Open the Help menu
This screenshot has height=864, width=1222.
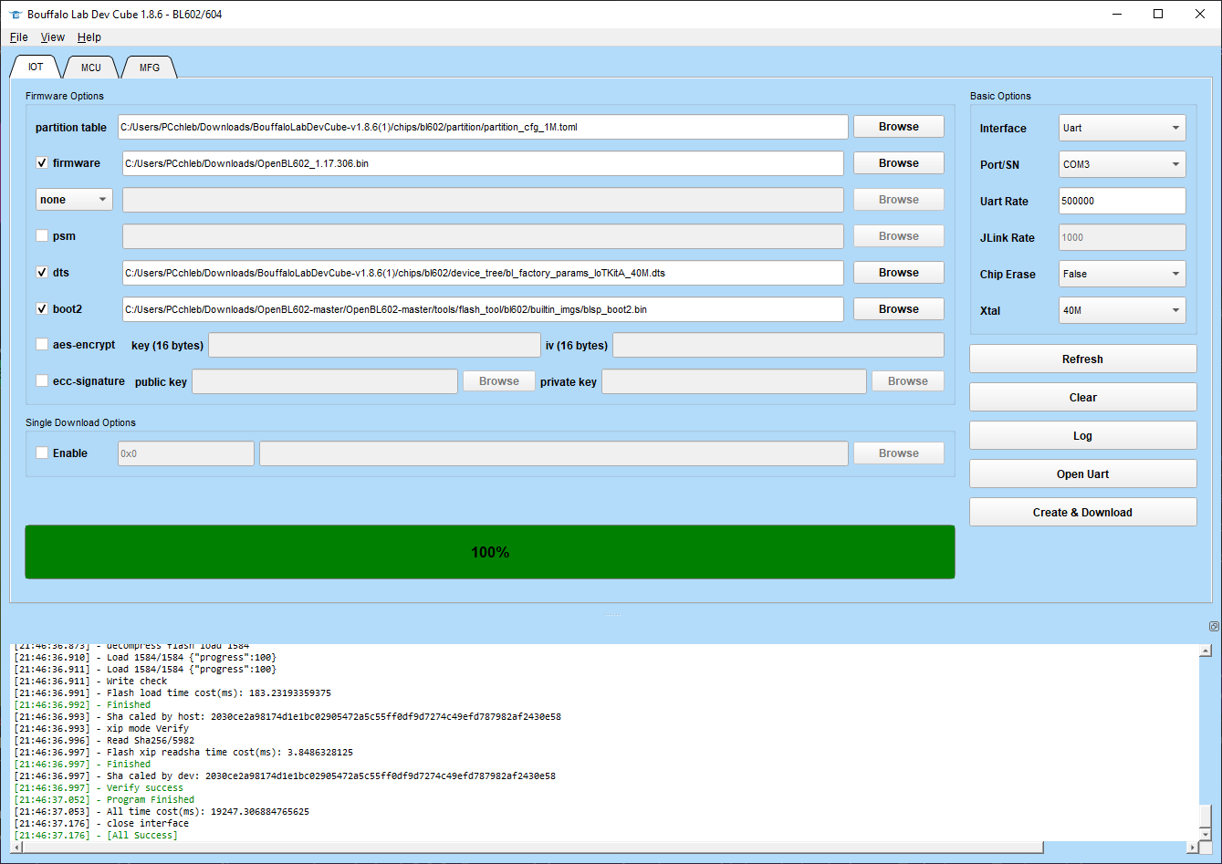click(x=89, y=37)
